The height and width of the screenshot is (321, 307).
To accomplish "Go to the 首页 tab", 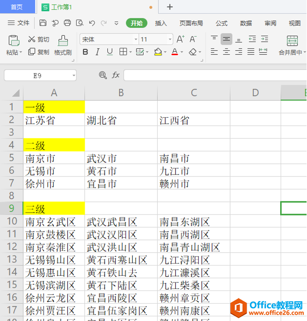I will tap(17, 7).
